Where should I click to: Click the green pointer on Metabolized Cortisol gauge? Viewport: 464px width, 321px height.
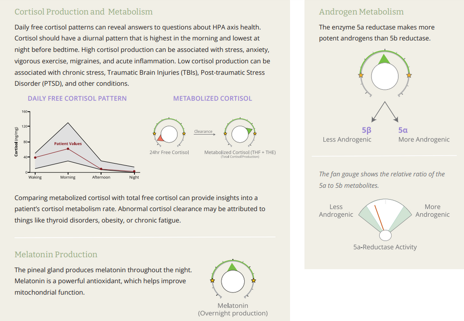(x=250, y=131)
